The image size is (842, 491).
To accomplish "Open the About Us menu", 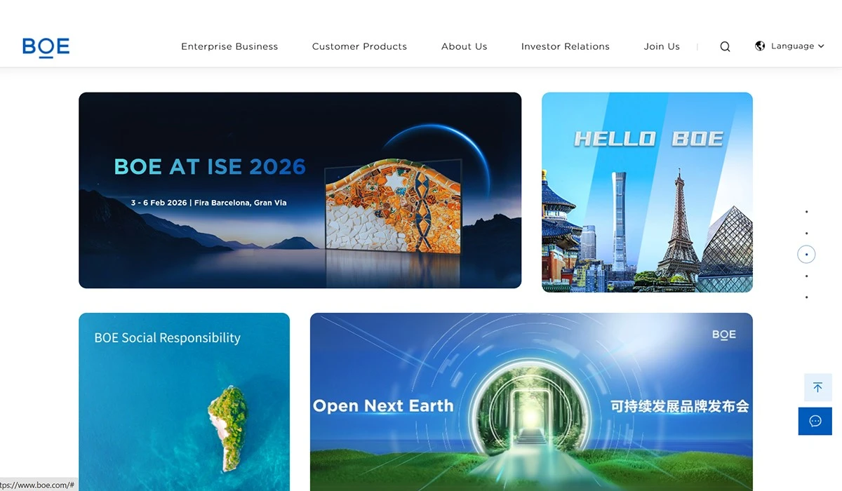I will [464, 46].
